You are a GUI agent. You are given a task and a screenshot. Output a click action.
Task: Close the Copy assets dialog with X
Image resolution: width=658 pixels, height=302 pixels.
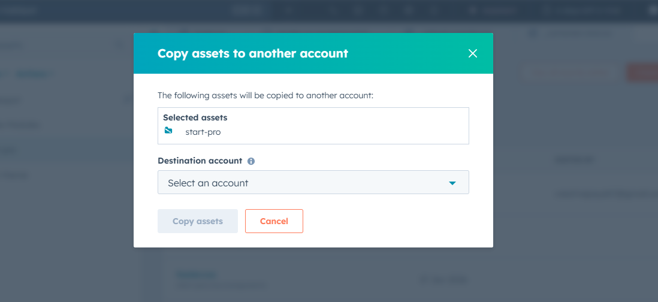tap(473, 53)
